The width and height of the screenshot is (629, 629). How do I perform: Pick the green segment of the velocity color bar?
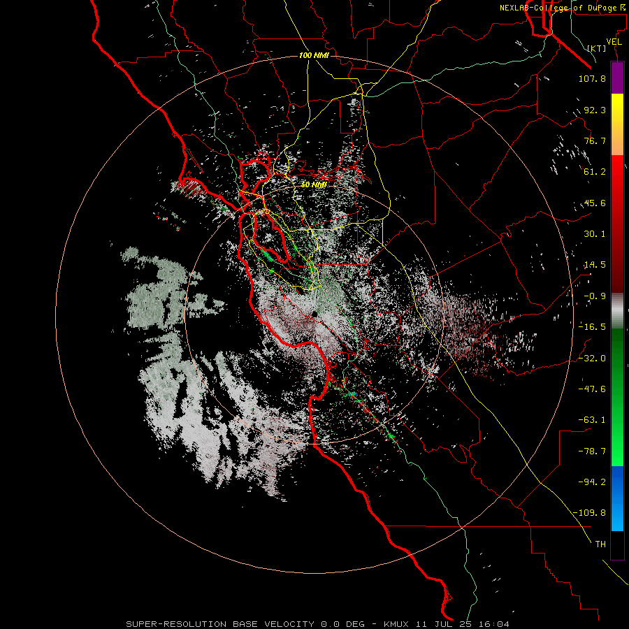pyautogui.click(x=617, y=397)
